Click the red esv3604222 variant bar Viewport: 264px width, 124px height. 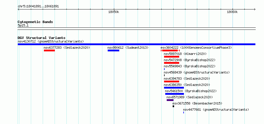pos(170,50)
